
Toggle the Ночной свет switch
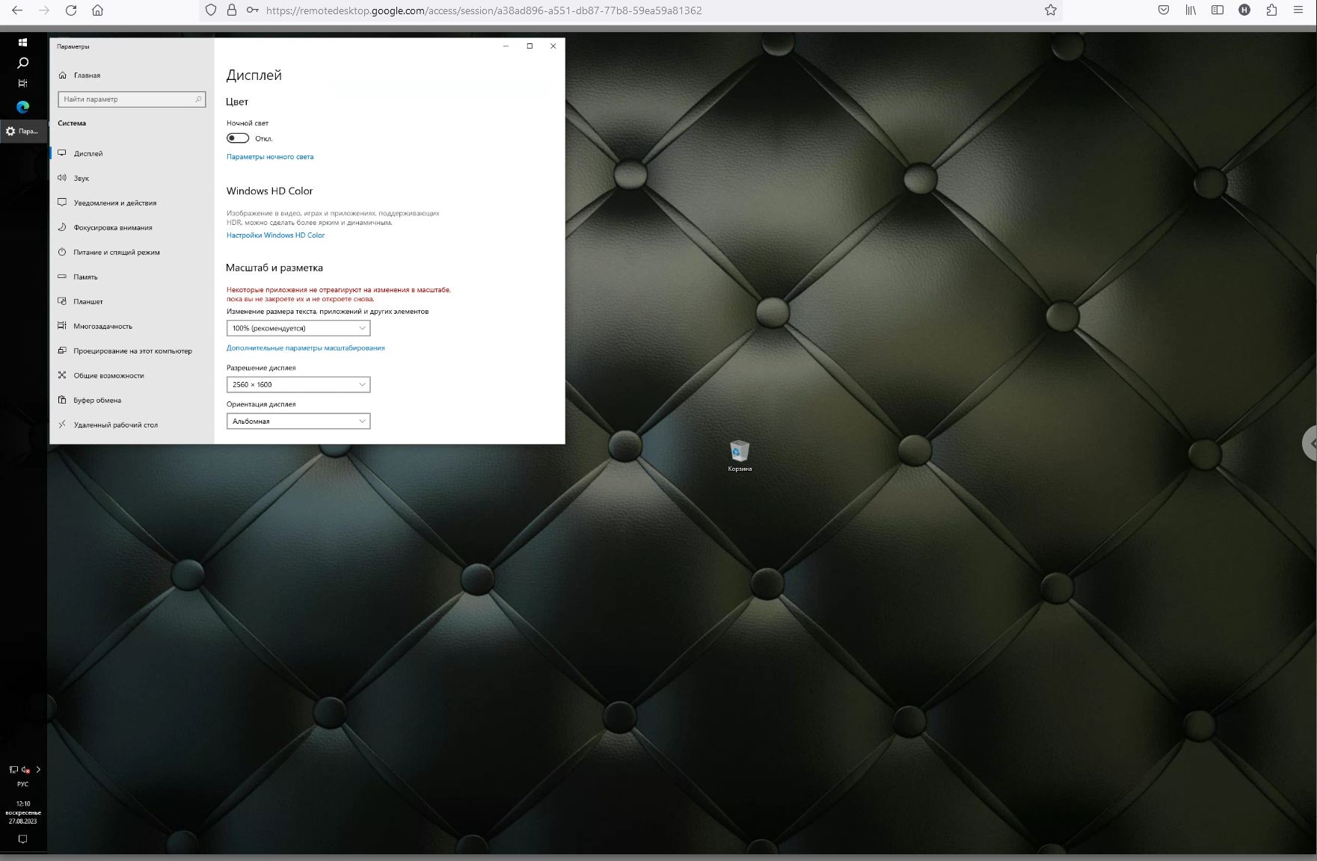pyautogui.click(x=238, y=138)
